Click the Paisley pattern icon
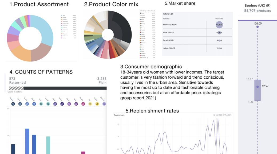Screen dimensions: 277x154 [x=97, y=104]
